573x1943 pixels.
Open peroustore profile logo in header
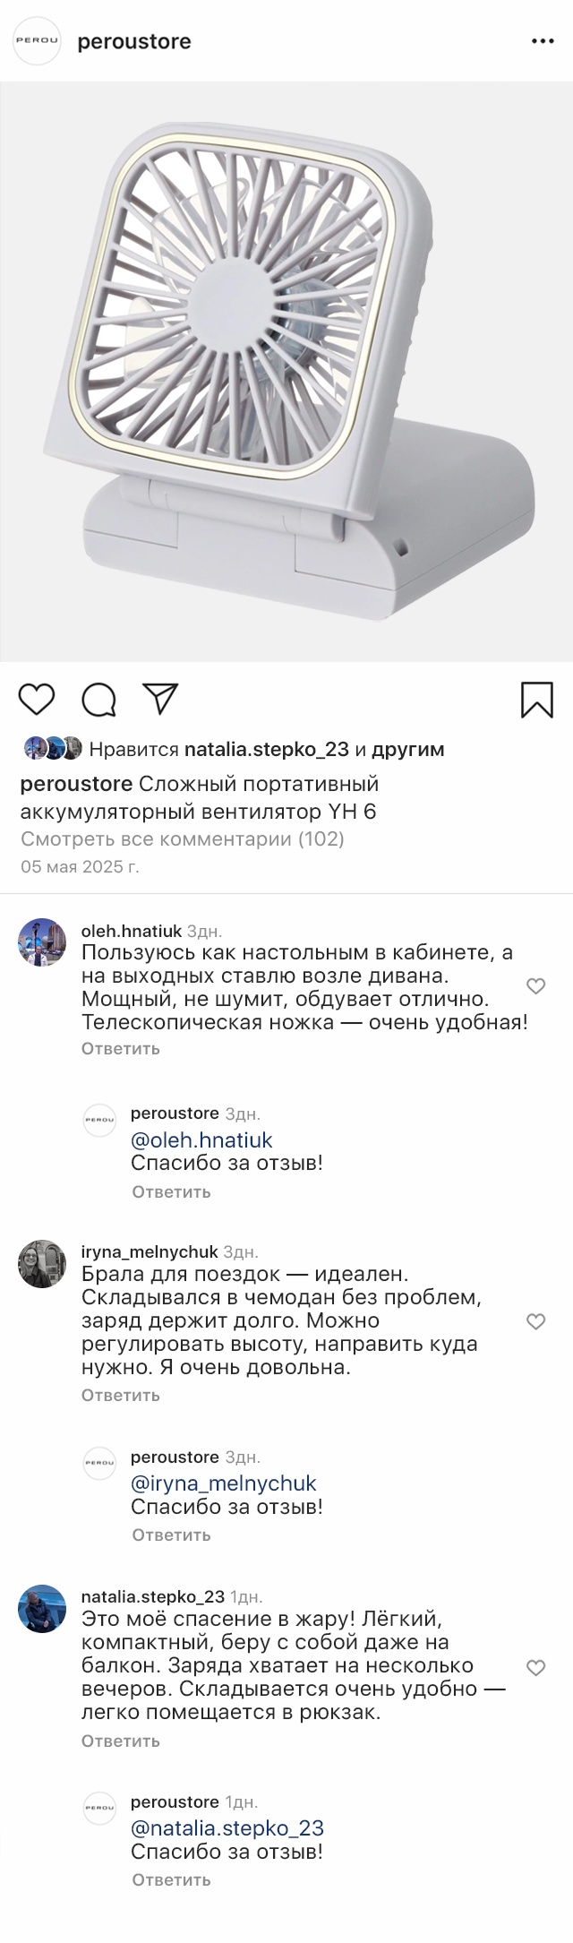(x=38, y=41)
